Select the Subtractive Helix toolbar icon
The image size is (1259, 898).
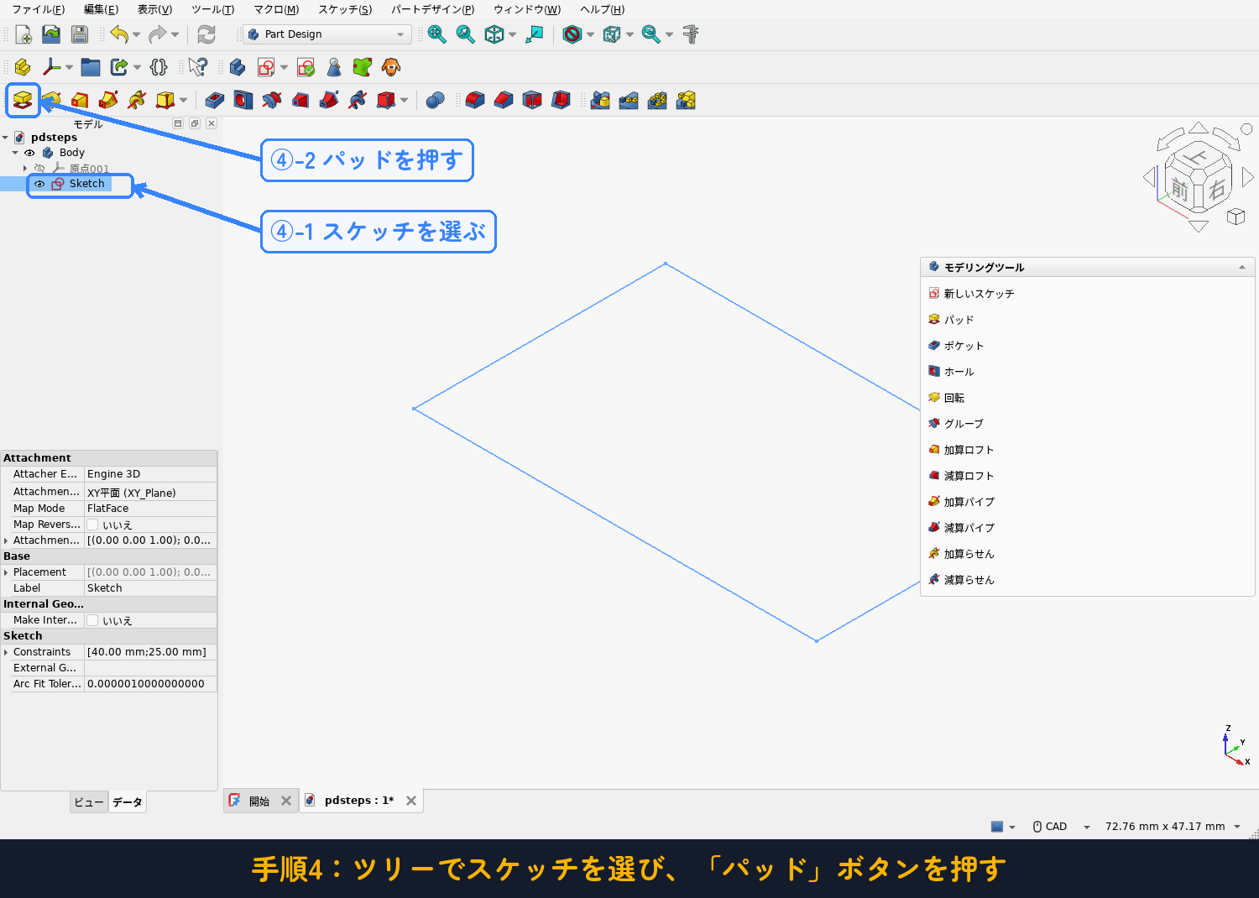(358, 101)
